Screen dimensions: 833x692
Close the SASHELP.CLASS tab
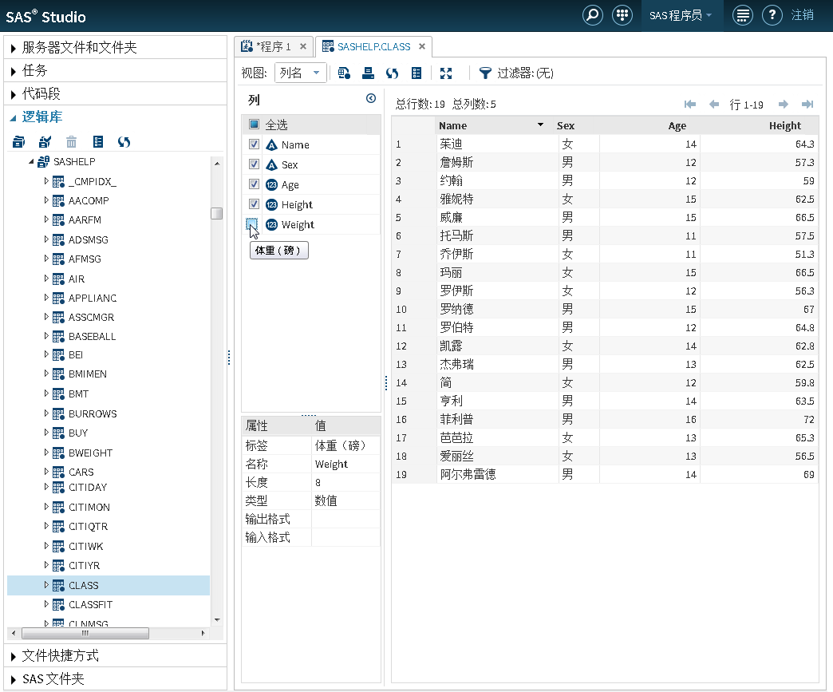tap(422, 46)
